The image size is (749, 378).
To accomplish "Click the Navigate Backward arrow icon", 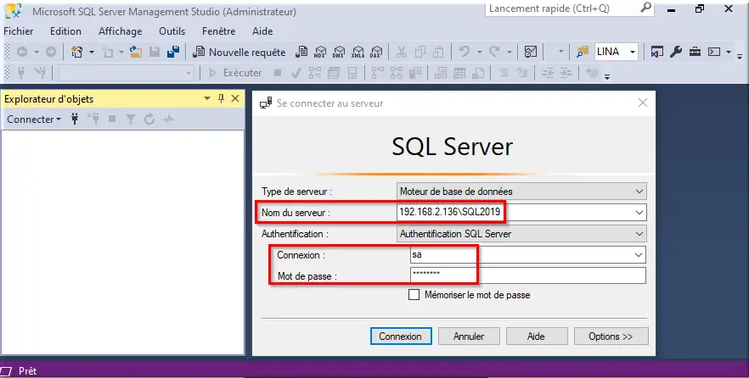I will point(22,52).
